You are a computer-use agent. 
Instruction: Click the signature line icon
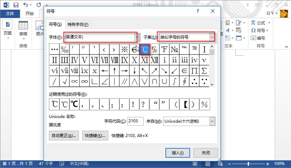pyautogui.click(x=239, y=23)
